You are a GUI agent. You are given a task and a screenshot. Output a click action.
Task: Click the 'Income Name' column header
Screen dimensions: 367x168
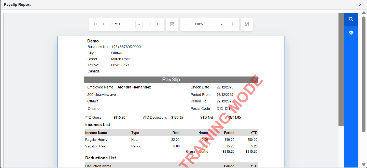96,133
